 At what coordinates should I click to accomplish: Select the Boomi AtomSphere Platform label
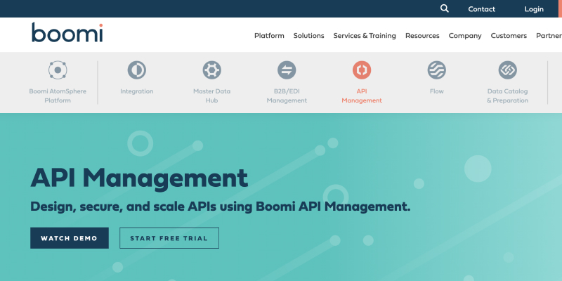[58, 96]
